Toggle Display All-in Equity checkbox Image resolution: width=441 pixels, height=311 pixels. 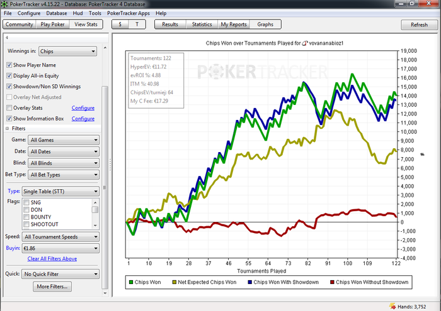tap(9, 76)
